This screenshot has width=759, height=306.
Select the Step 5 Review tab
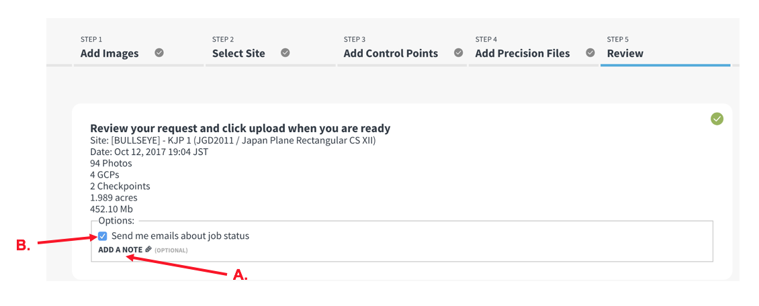point(666,48)
